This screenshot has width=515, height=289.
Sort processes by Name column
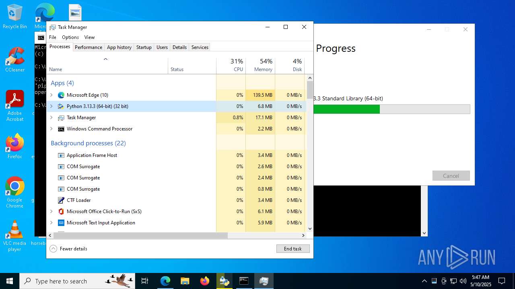coord(107,66)
